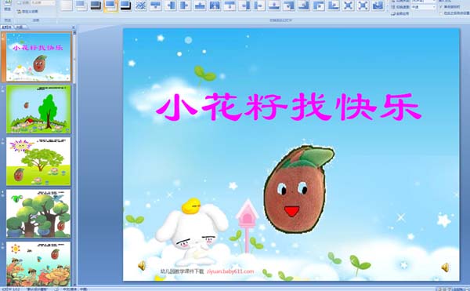Viewport: 470px width, 291px height.
Task: Select slide 2 thumbnail with green tree
Action: click(38, 109)
